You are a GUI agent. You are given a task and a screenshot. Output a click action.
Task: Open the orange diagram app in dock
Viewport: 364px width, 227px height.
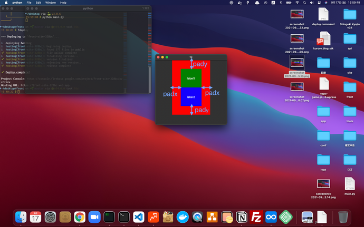click(212, 217)
